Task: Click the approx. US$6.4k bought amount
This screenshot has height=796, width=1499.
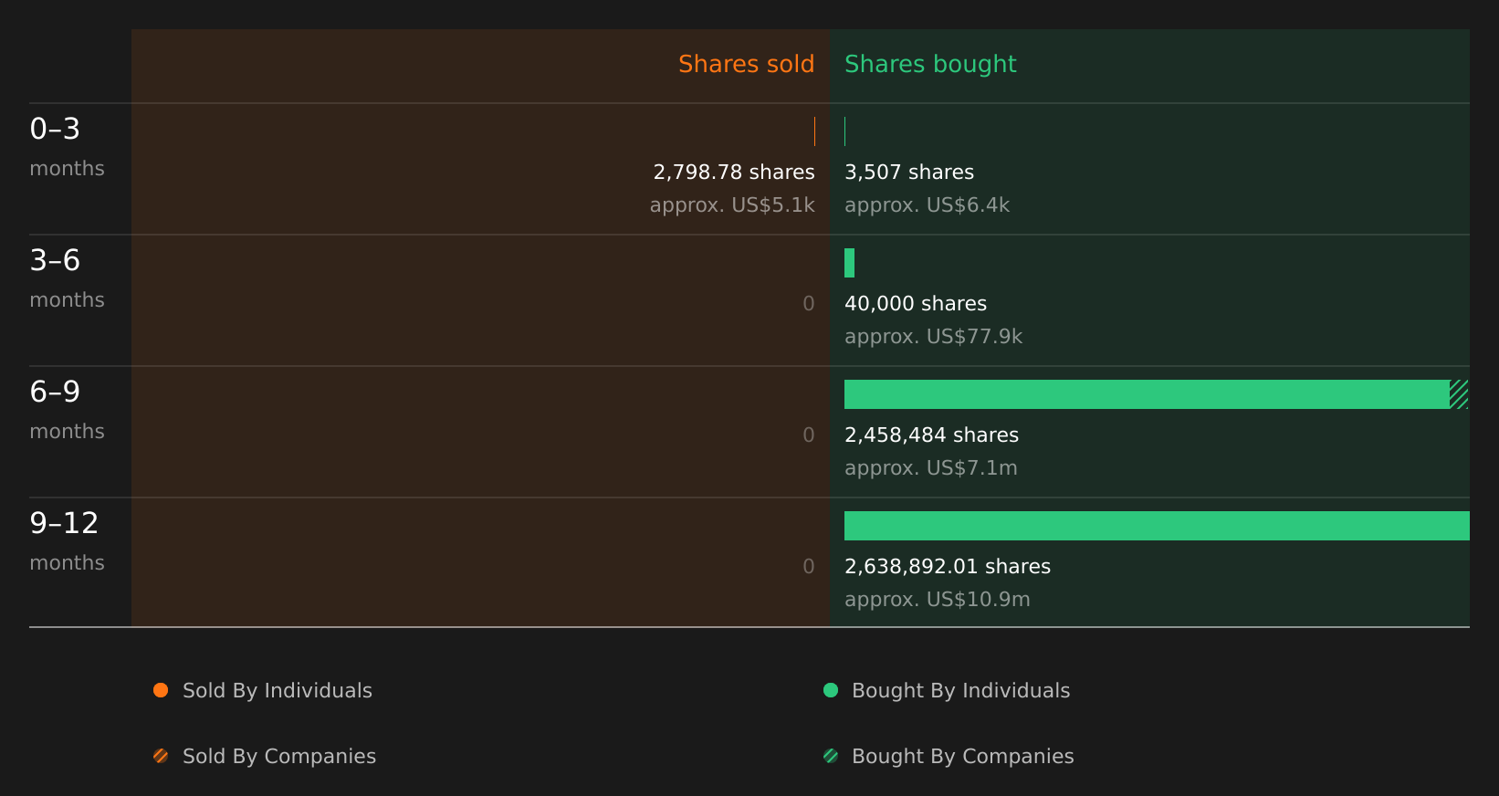Action: (928, 205)
